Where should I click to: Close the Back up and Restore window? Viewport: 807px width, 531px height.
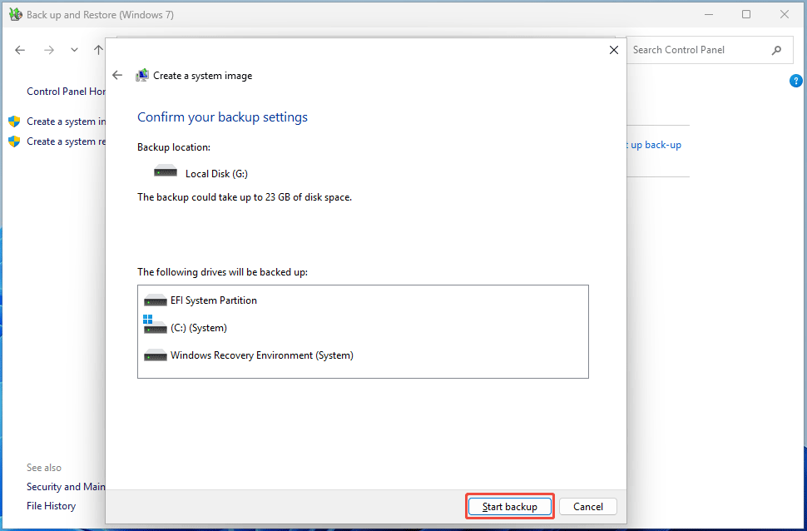coord(785,14)
